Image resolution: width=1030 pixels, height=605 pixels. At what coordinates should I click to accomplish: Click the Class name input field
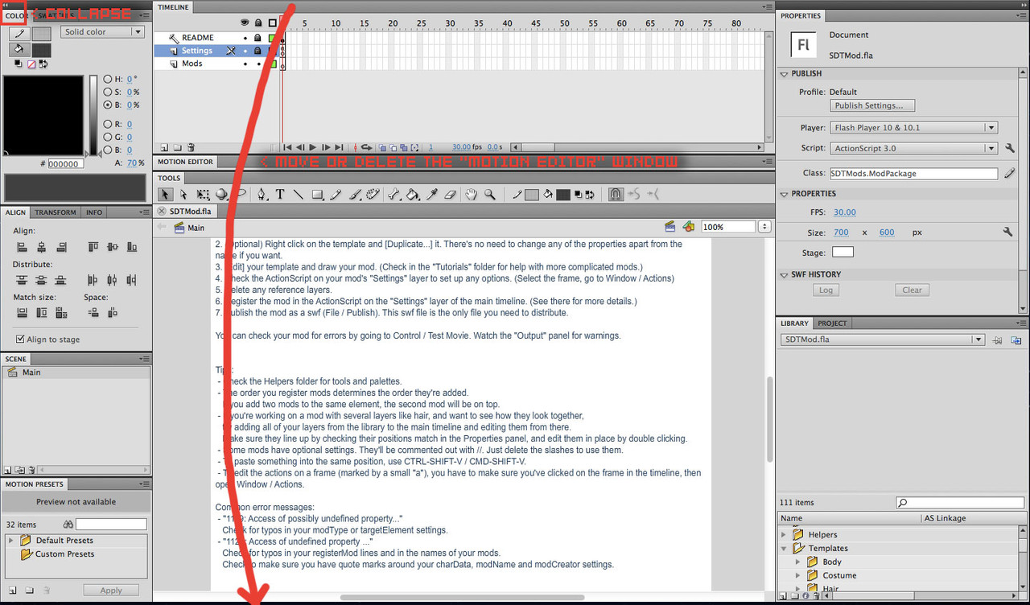click(x=914, y=173)
